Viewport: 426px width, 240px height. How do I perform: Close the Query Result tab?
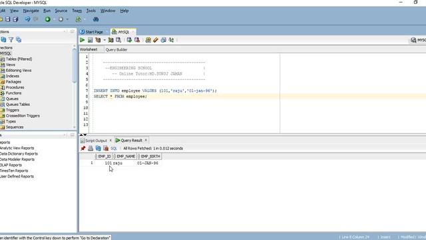click(146, 140)
